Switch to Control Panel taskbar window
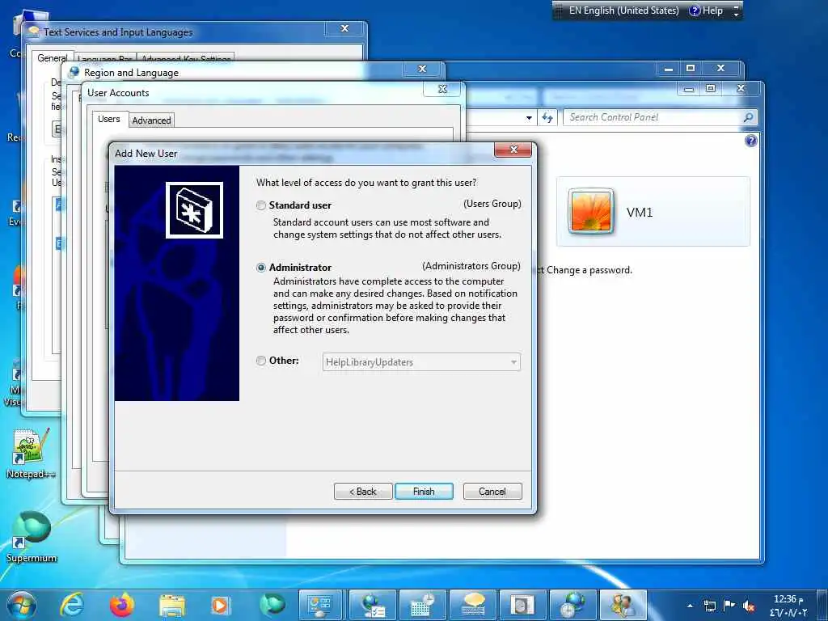The height and width of the screenshot is (621, 828). pos(320,605)
